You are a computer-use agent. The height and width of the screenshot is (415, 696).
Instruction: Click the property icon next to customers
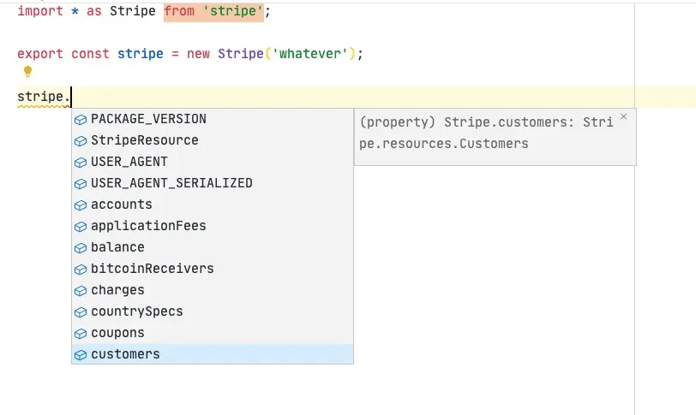tap(81, 354)
